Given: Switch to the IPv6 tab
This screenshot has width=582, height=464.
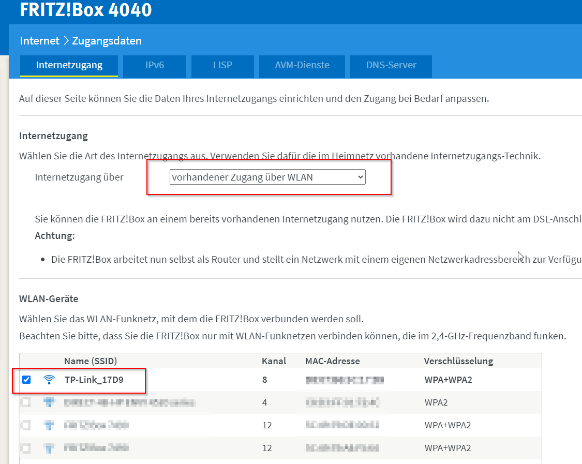Looking at the screenshot, I should tap(154, 66).
